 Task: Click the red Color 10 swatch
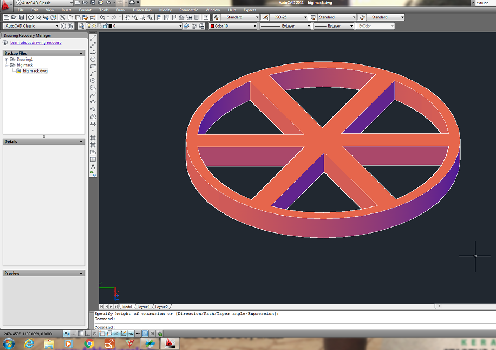tap(212, 26)
